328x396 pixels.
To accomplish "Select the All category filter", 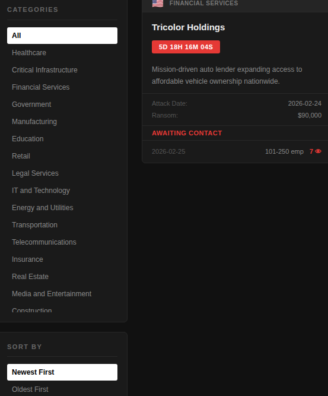I will (62, 36).
